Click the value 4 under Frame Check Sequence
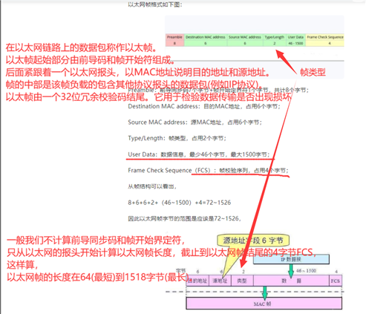This screenshot has height=314, width=366. pyautogui.click(x=330, y=43)
